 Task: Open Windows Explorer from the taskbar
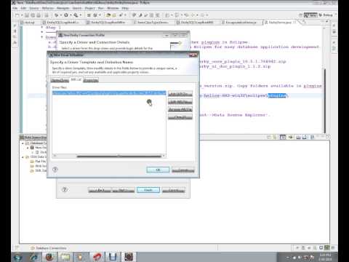point(65,257)
